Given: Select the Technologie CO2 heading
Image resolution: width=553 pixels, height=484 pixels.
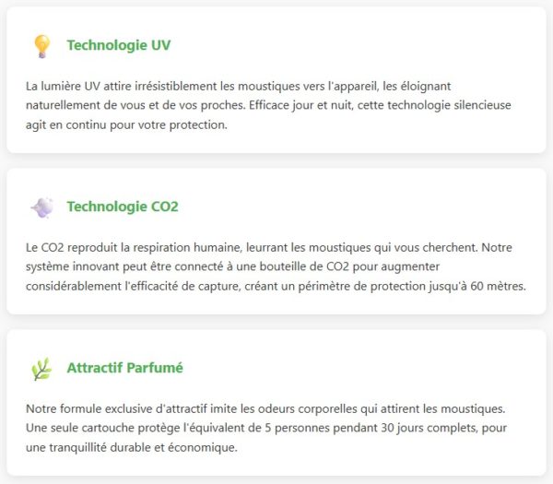Looking at the screenshot, I should [x=123, y=207].
